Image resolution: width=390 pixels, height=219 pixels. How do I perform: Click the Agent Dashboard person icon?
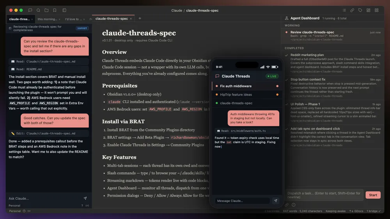(287, 18)
